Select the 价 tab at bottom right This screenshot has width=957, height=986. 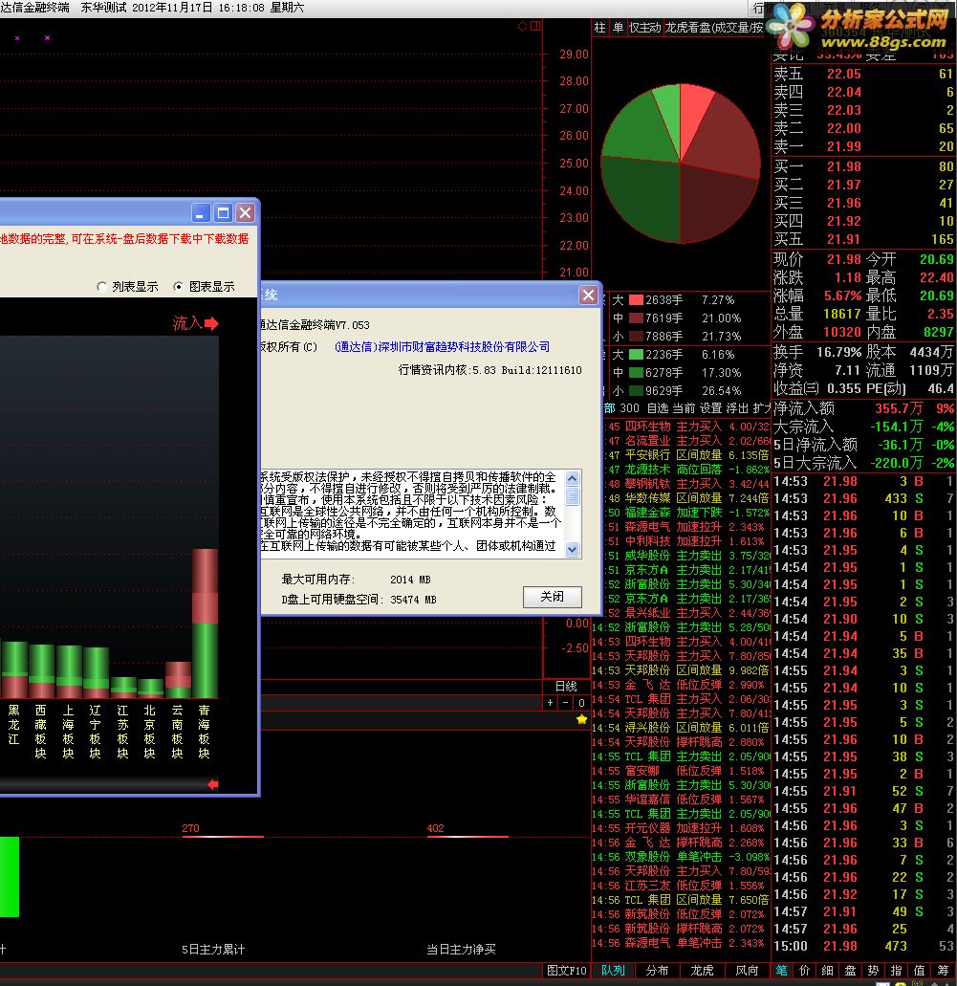pyautogui.click(x=804, y=971)
